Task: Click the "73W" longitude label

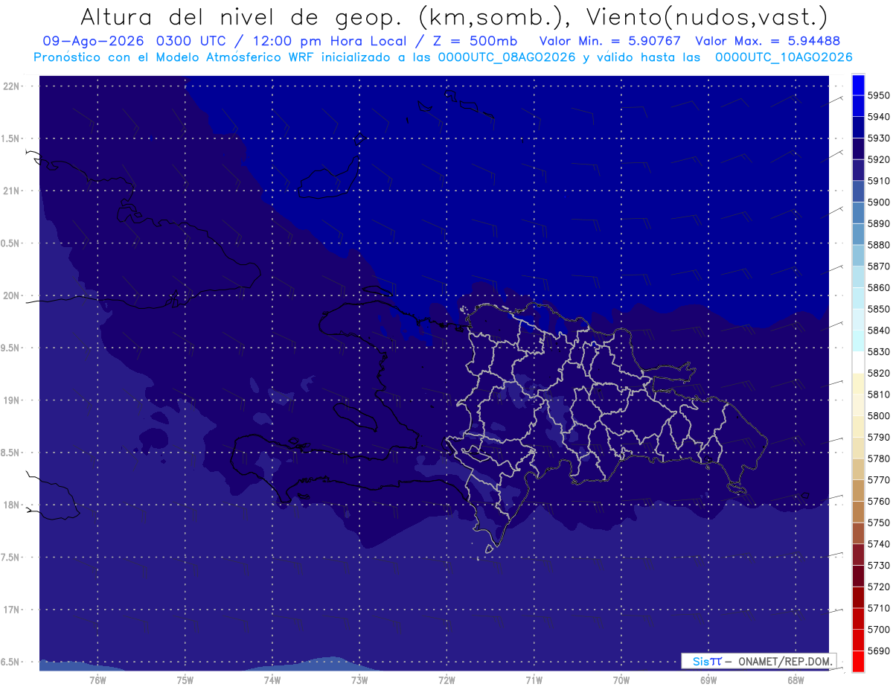Action: tap(359, 680)
